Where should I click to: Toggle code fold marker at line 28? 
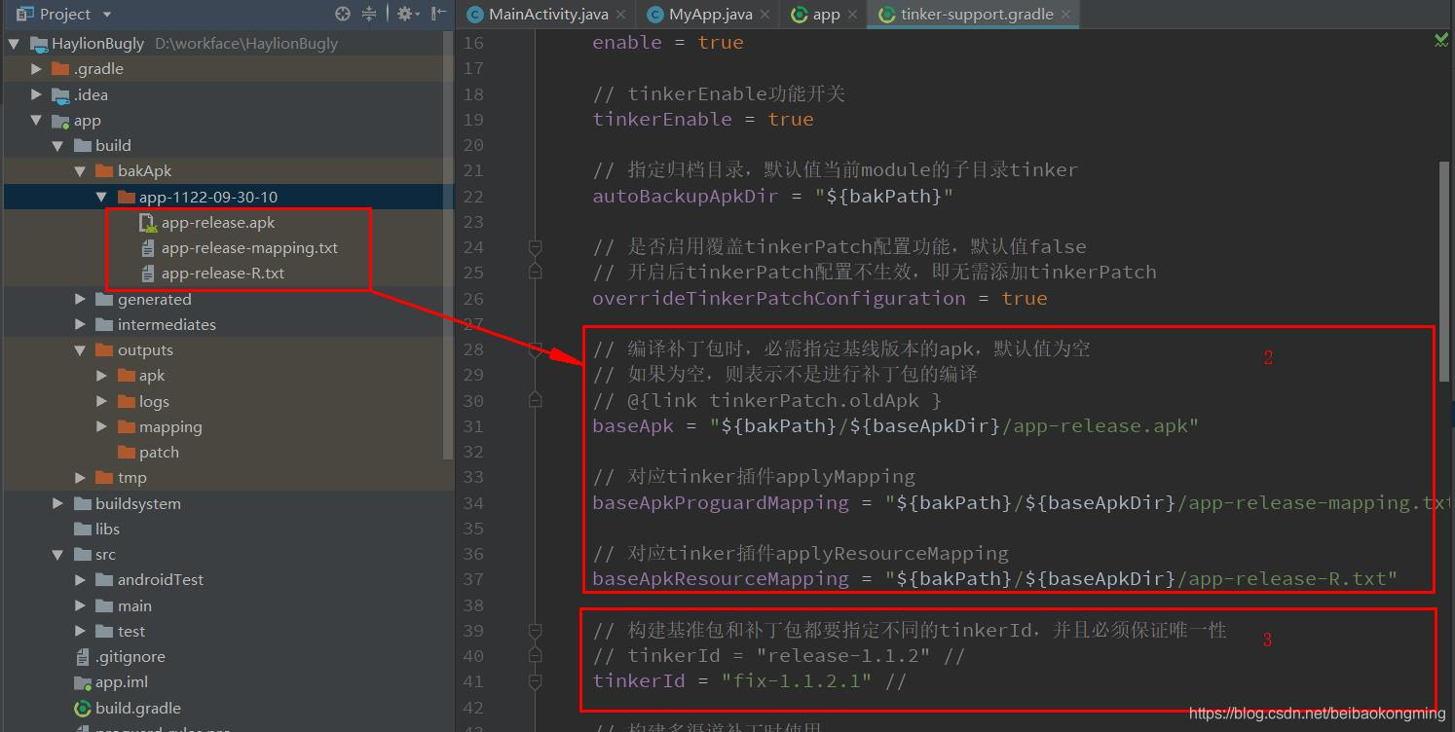(x=535, y=348)
